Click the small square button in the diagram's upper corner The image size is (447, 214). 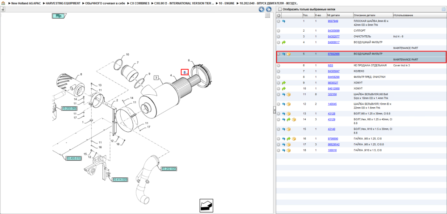tap(267, 16)
